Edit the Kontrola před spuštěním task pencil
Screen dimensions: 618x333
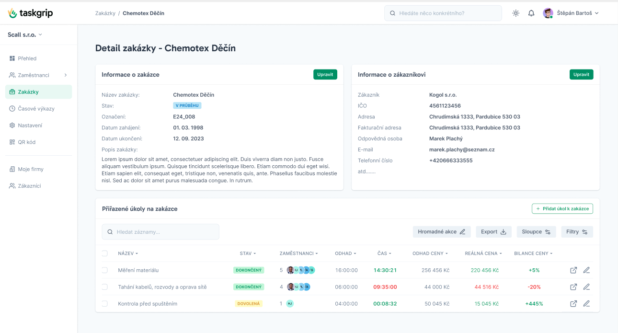(586, 304)
